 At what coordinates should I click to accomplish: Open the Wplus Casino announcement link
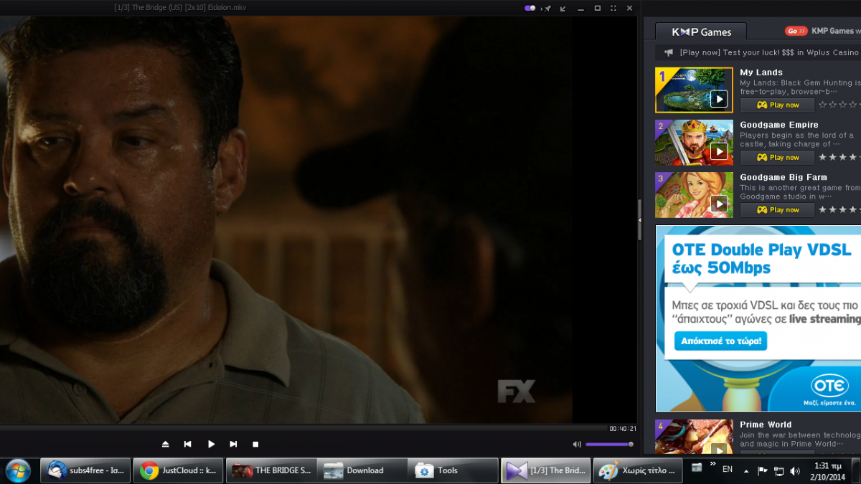point(769,52)
